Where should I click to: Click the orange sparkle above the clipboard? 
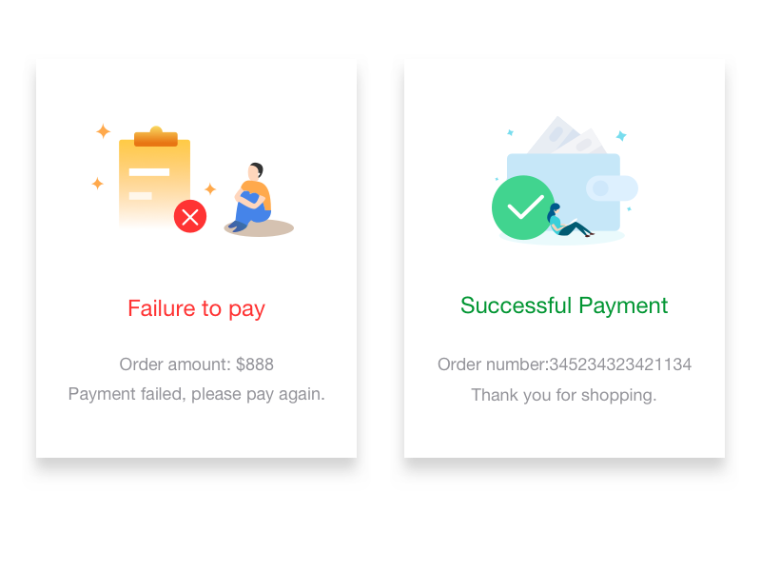click(103, 131)
